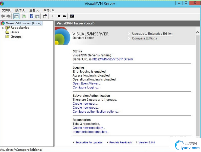The image size is (201, 152).
Task: Click 'Access logging is disabled' text
Action: (91, 75)
